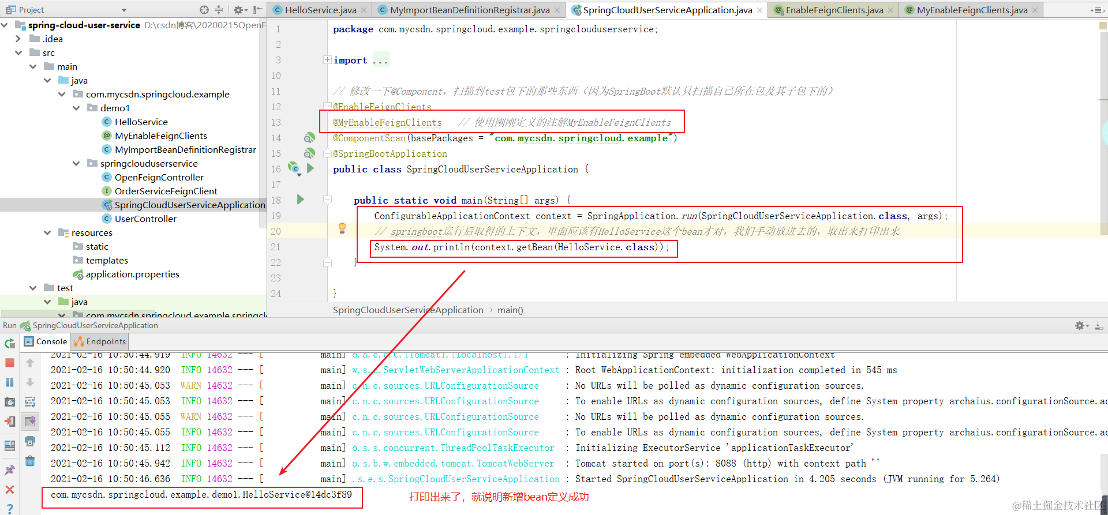The width and height of the screenshot is (1108, 515).
Task: Click the down-arrow stack trace navigation icon
Action: [x=30, y=382]
